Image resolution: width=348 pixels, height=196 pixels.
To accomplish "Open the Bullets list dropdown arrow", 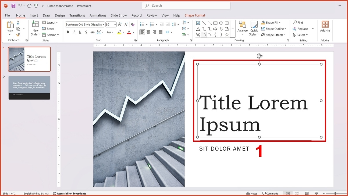I will [146, 24].
